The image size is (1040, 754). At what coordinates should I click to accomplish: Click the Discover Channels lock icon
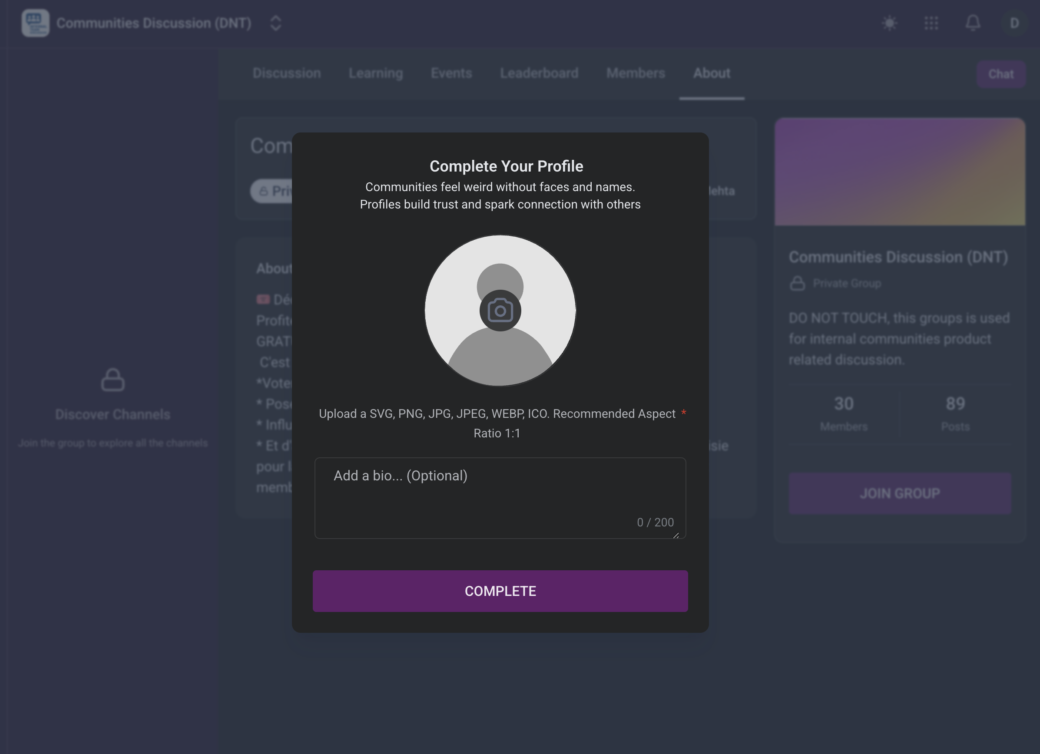[113, 380]
